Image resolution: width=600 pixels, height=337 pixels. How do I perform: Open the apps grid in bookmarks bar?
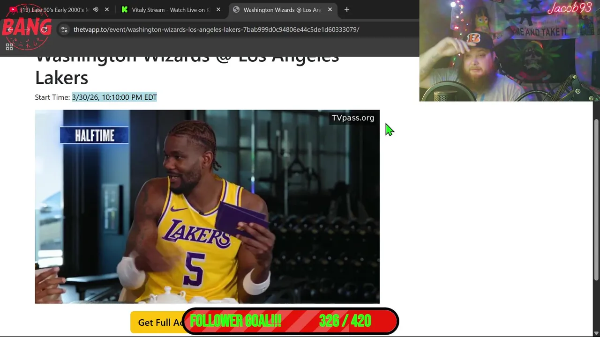(x=9, y=47)
